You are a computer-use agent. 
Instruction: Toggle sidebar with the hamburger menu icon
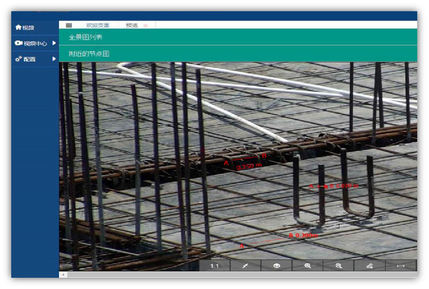(x=69, y=25)
